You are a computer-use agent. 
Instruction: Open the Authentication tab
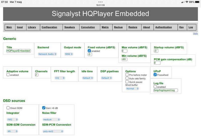[164, 27]
